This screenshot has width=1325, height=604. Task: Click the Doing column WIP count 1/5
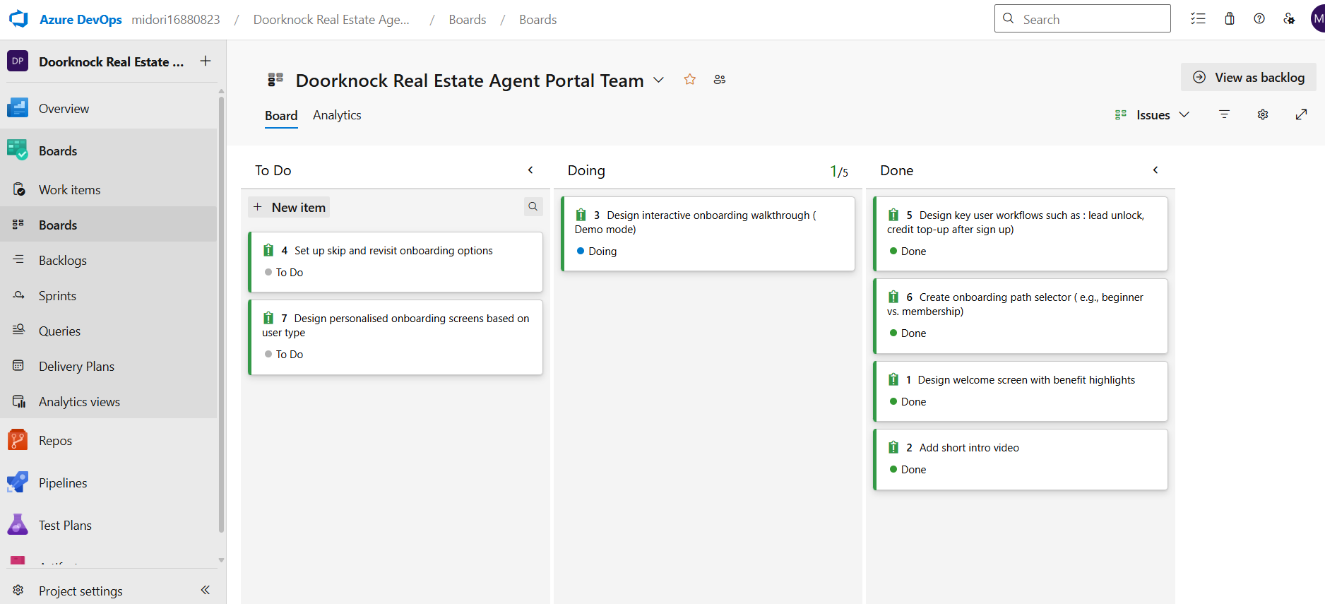(x=839, y=171)
